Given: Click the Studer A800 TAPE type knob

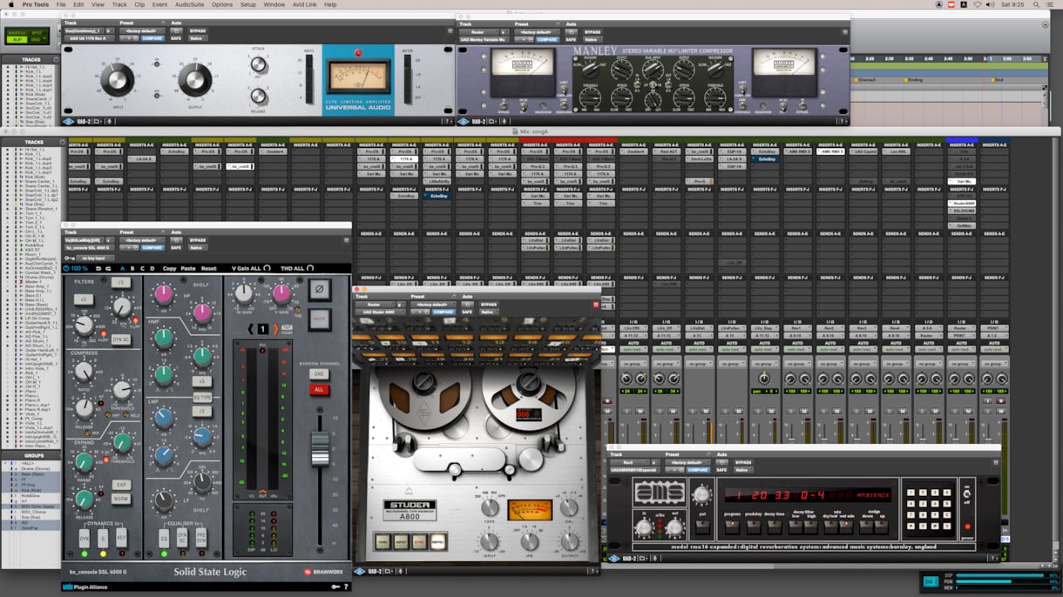Looking at the screenshot, I should click(491, 508).
